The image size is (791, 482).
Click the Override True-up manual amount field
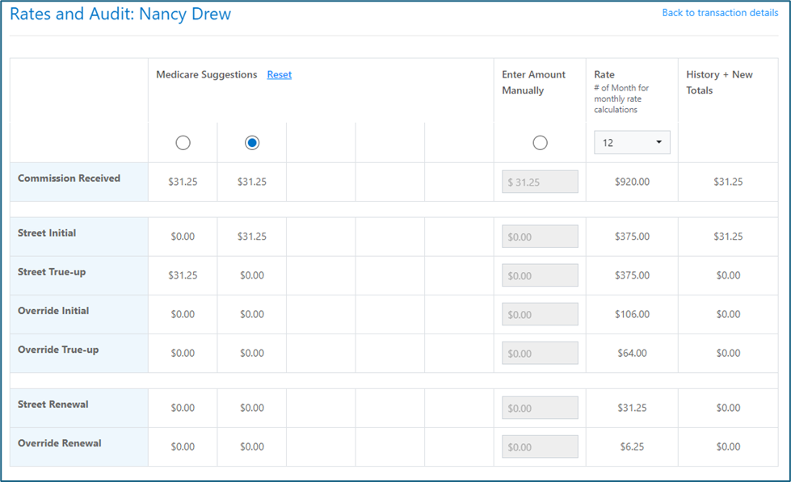tap(540, 353)
